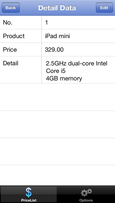Select the No. field label
The width and height of the screenshot is (115, 203).
8,23
